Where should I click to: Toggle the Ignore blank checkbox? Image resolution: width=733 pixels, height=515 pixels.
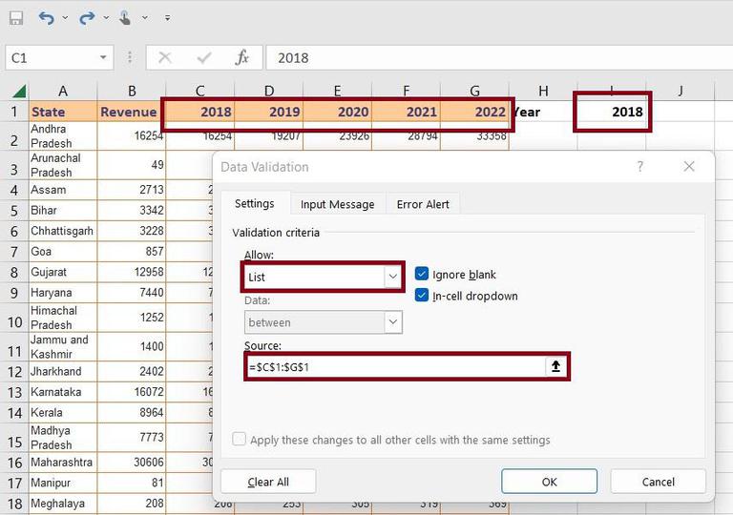pos(422,274)
